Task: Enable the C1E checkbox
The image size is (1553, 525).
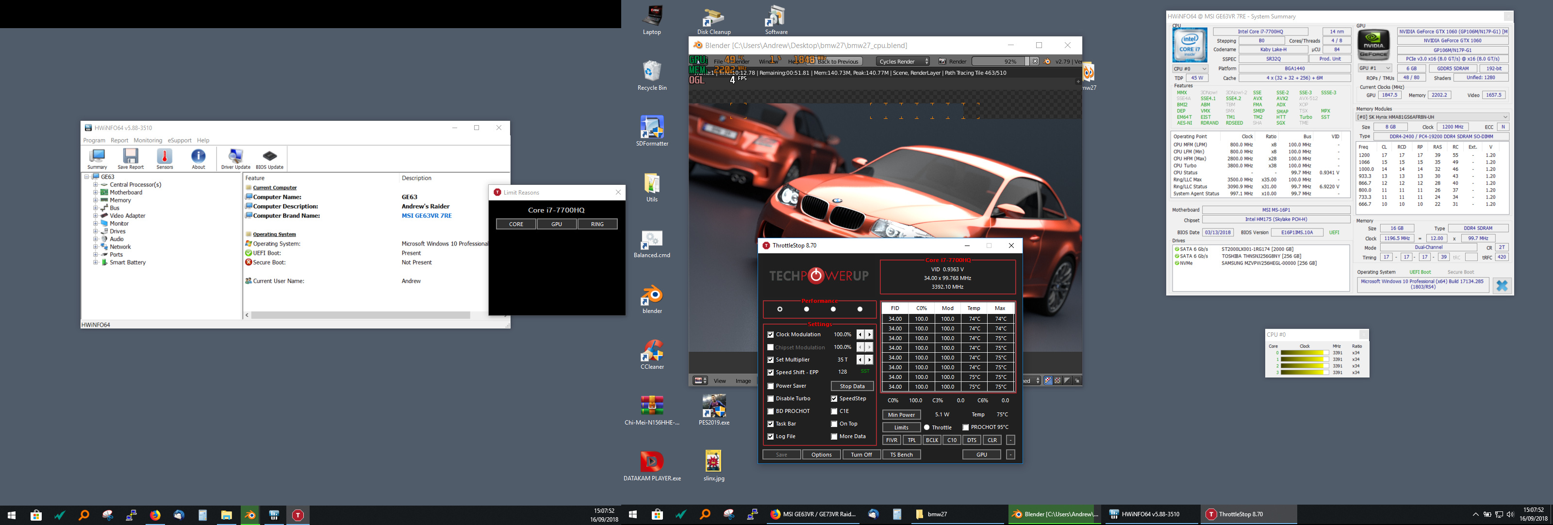Action: pyautogui.click(x=834, y=411)
